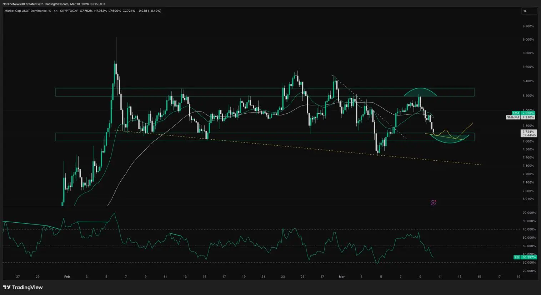Click the NotTheNewsDB TradingView.com attribution text
The height and width of the screenshot is (295, 541).
pos(54,4)
